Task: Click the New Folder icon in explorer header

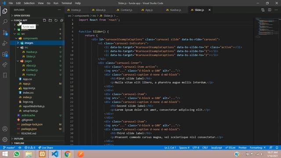Action: tap(50, 20)
